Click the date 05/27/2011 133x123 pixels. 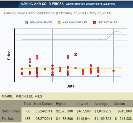pyautogui.click(x=44, y=119)
